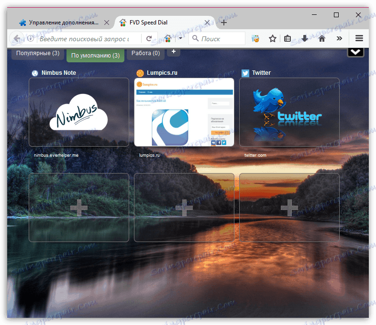Maximize the browser window
The height and width of the screenshot is (325, 376).
click(x=336, y=15)
